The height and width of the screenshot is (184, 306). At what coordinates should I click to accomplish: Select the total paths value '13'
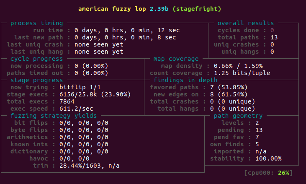point(274,37)
